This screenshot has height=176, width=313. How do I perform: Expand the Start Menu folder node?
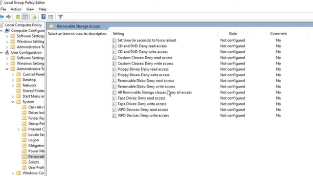pyautogui.click(x=13, y=97)
